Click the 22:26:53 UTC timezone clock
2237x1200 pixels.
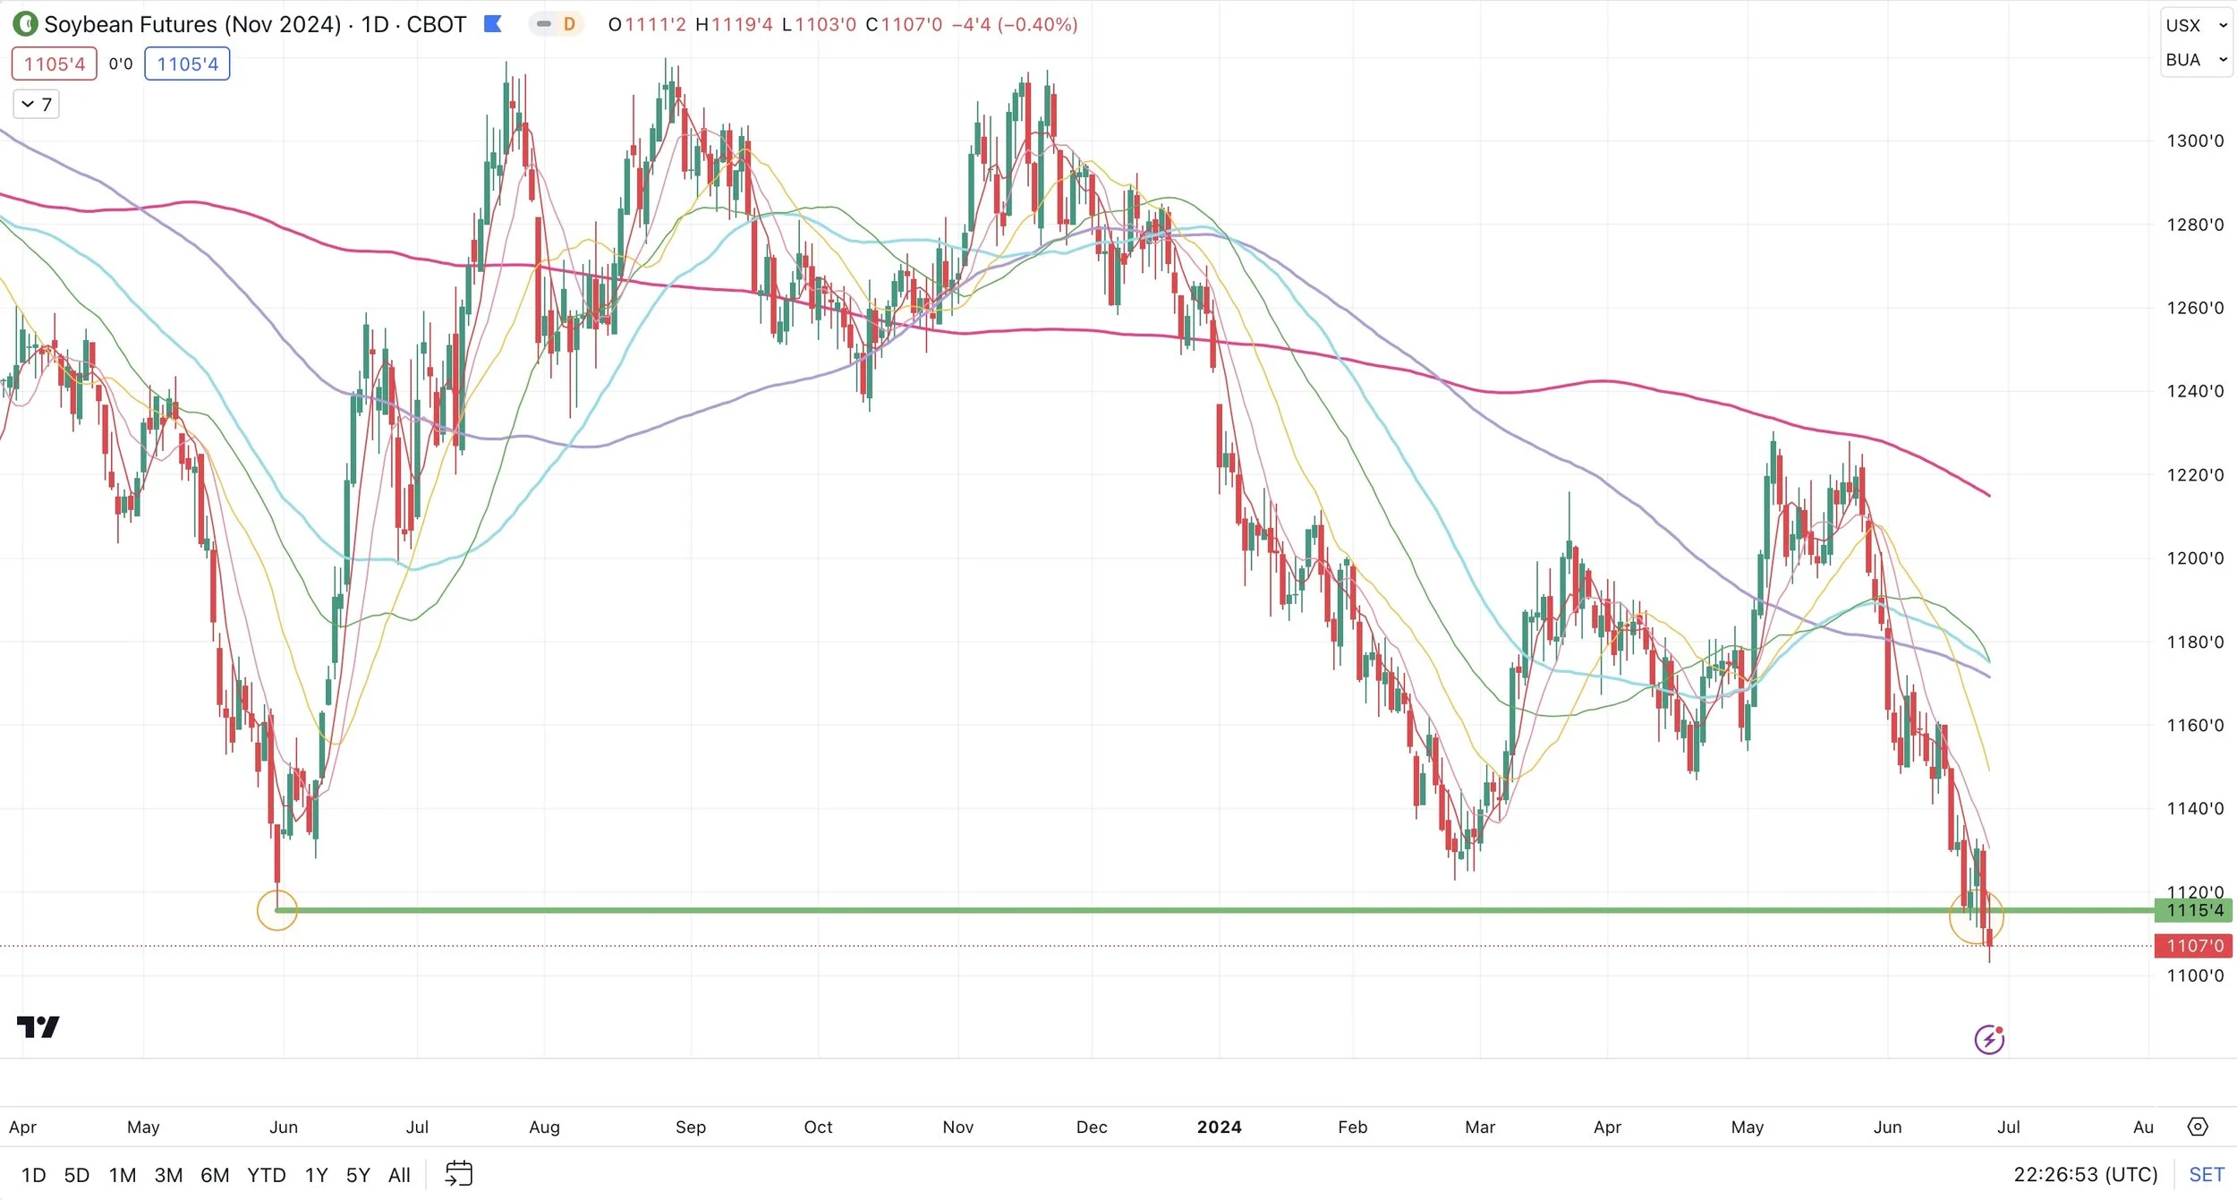(x=2085, y=1174)
